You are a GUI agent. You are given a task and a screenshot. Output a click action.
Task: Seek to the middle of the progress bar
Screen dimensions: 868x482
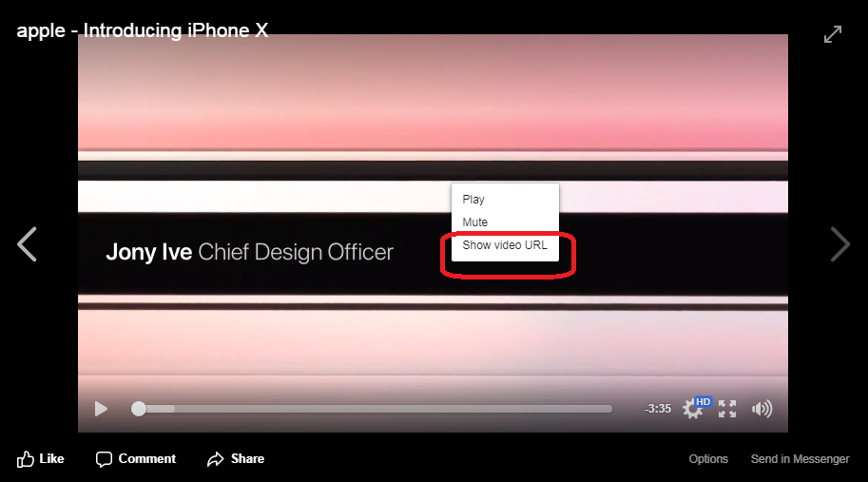pyautogui.click(x=372, y=409)
